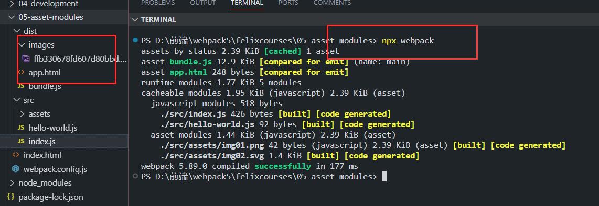The image size is (599, 206).
Task: Collapse the dist folder
Action: (x=16, y=31)
